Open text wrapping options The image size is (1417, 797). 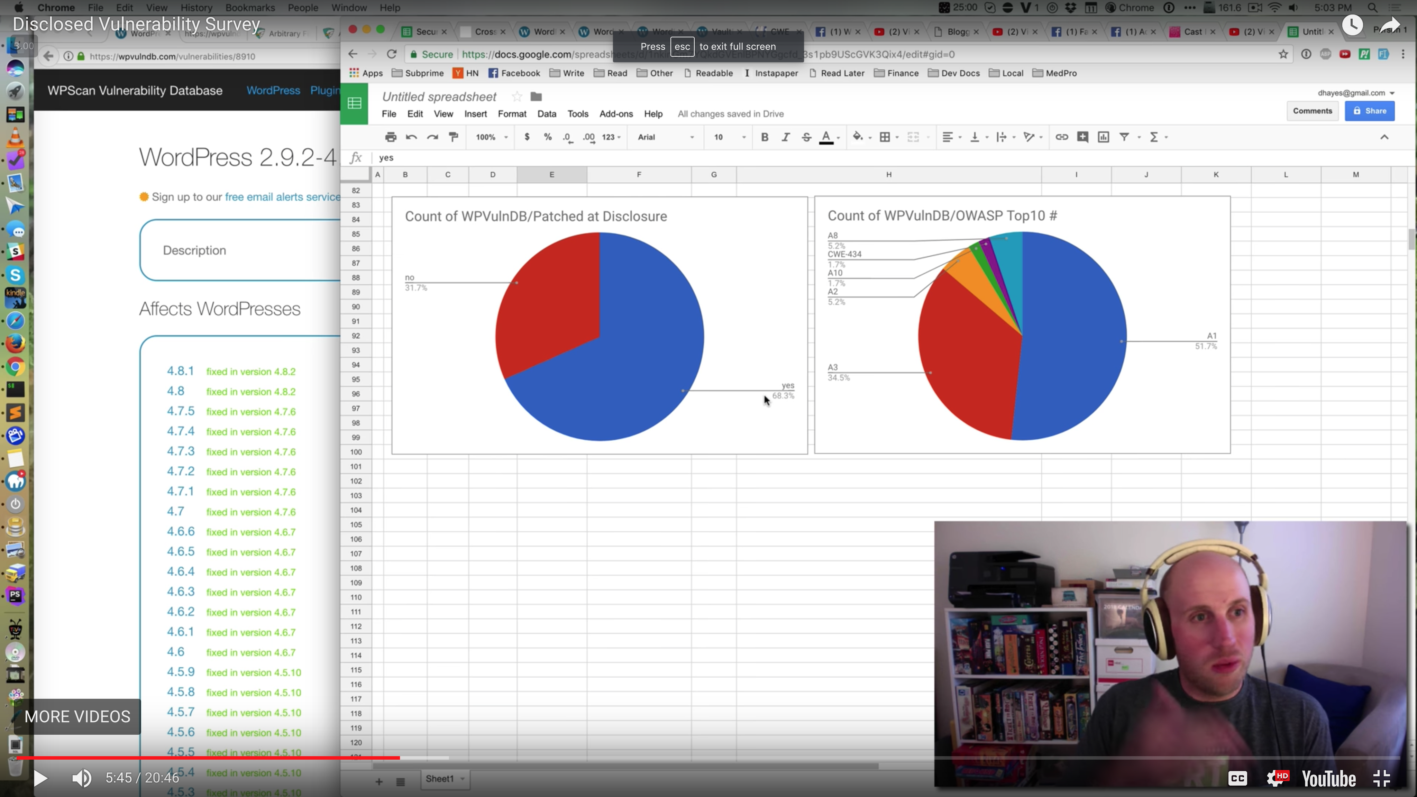(1002, 137)
